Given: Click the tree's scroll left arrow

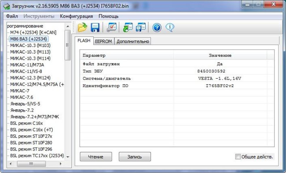Looking at the screenshot, I should 11,164.
